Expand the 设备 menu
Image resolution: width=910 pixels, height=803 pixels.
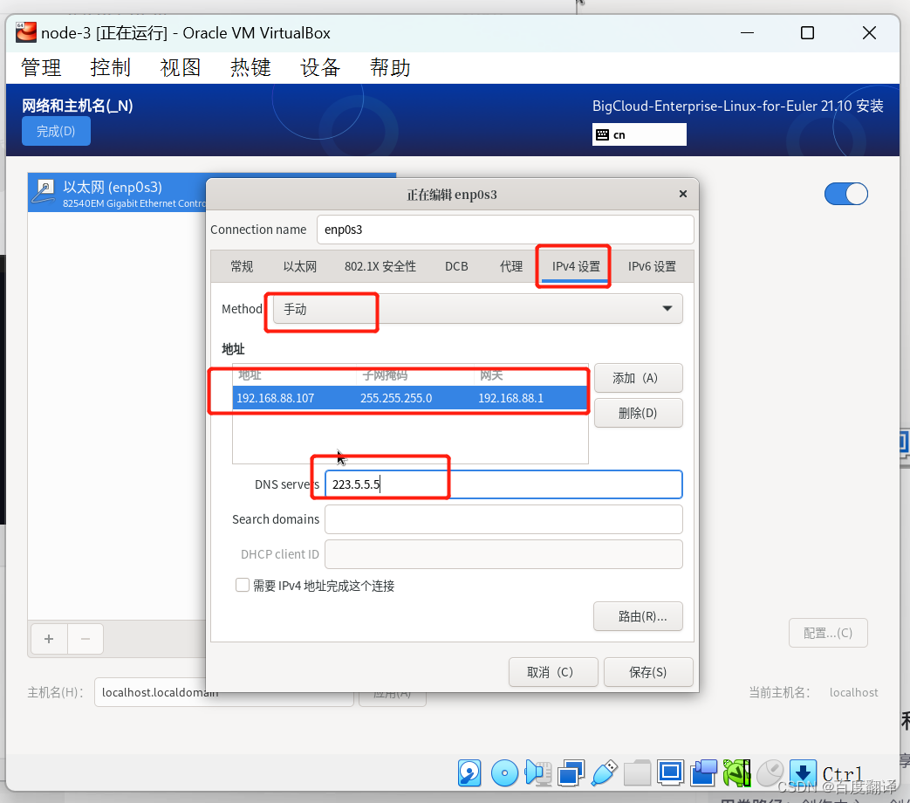point(320,67)
